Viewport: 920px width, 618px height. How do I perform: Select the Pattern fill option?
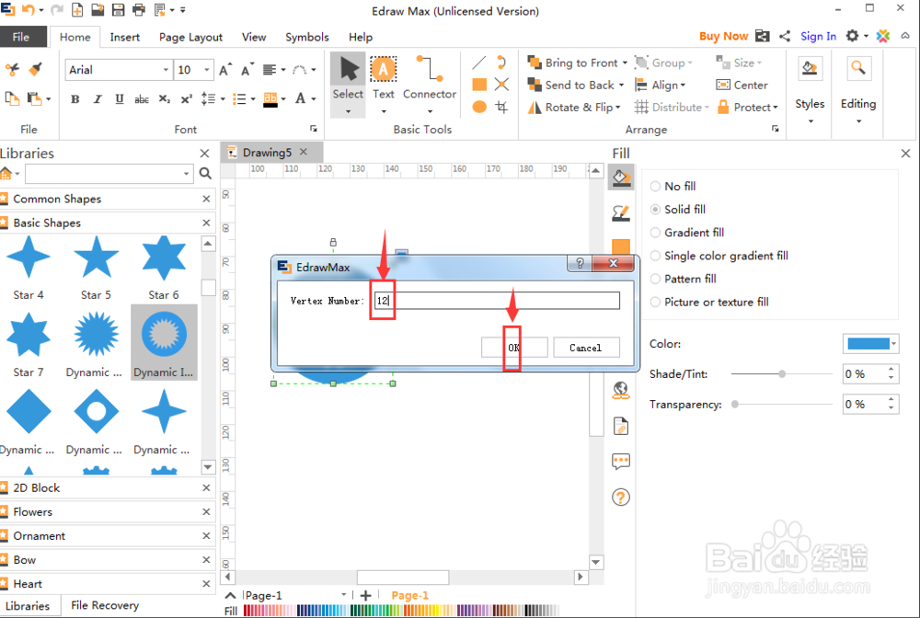pos(683,279)
